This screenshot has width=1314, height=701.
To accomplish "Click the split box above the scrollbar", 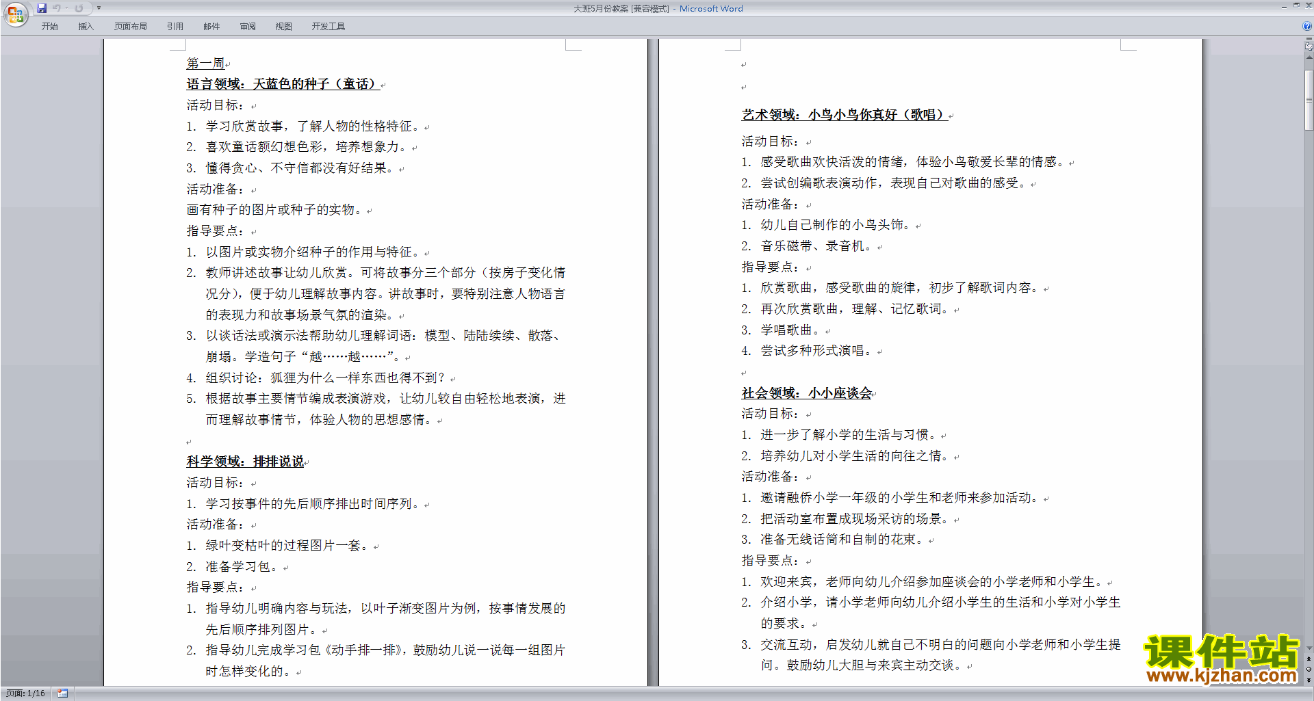I will pos(1309,40).
